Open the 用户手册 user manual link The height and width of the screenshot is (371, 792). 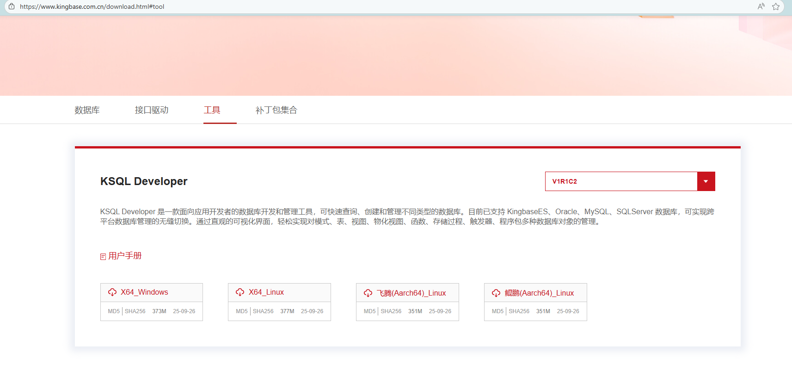[x=125, y=256]
